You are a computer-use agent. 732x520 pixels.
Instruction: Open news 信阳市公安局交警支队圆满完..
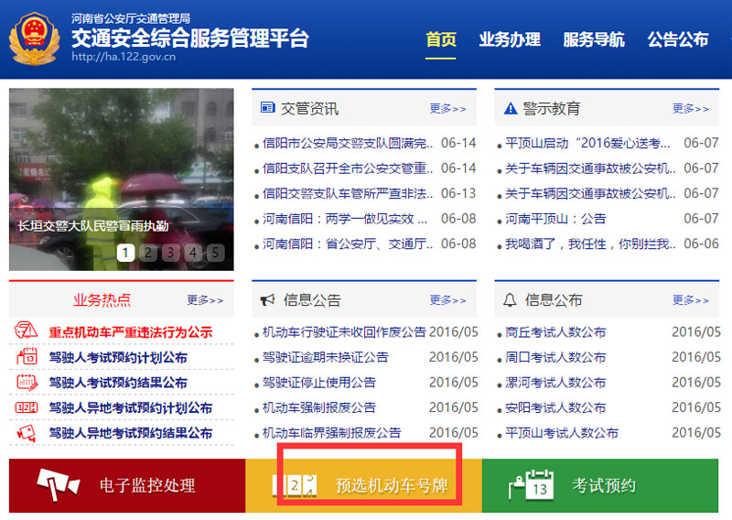click(x=348, y=143)
